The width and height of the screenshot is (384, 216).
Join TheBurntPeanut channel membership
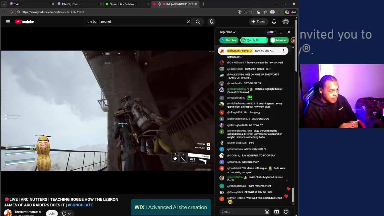52,213
